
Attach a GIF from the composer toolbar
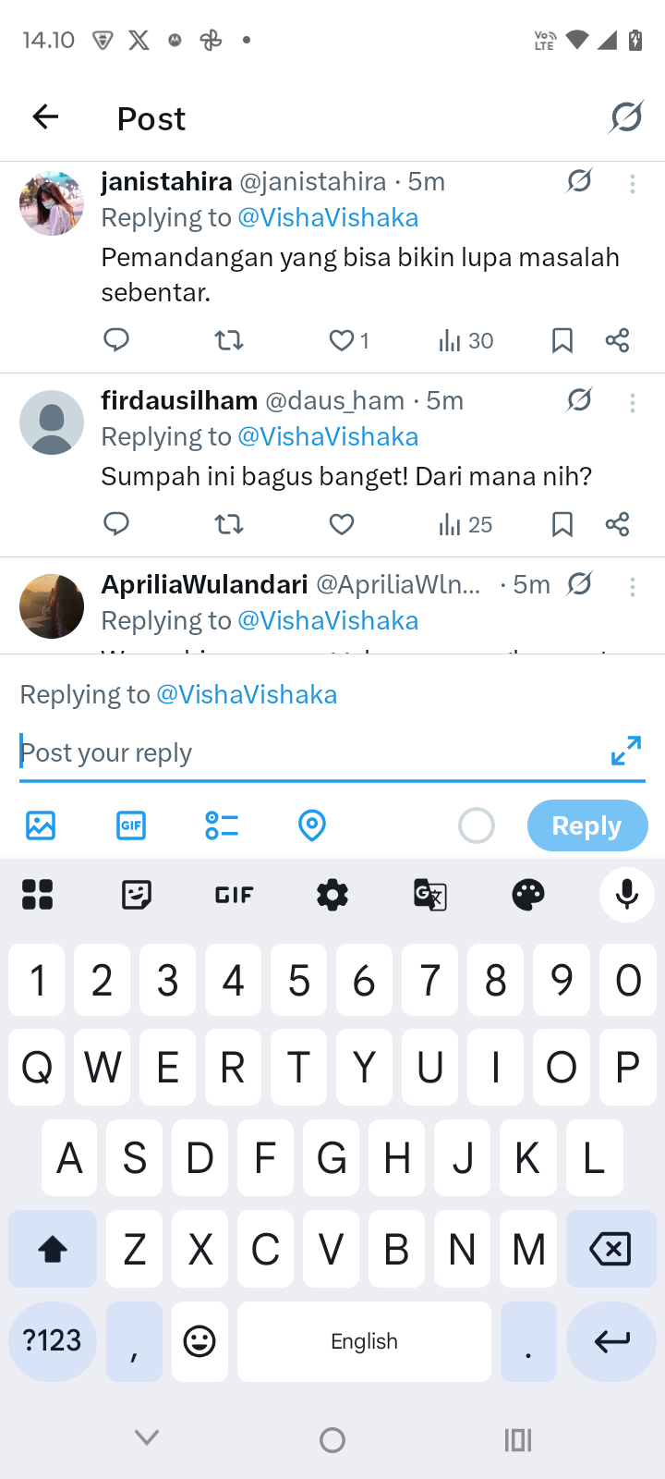coord(131,825)
